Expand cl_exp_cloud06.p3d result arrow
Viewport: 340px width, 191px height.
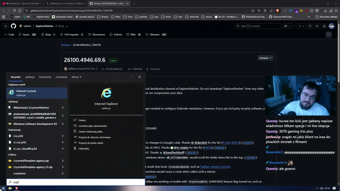(x=63, y=149)
